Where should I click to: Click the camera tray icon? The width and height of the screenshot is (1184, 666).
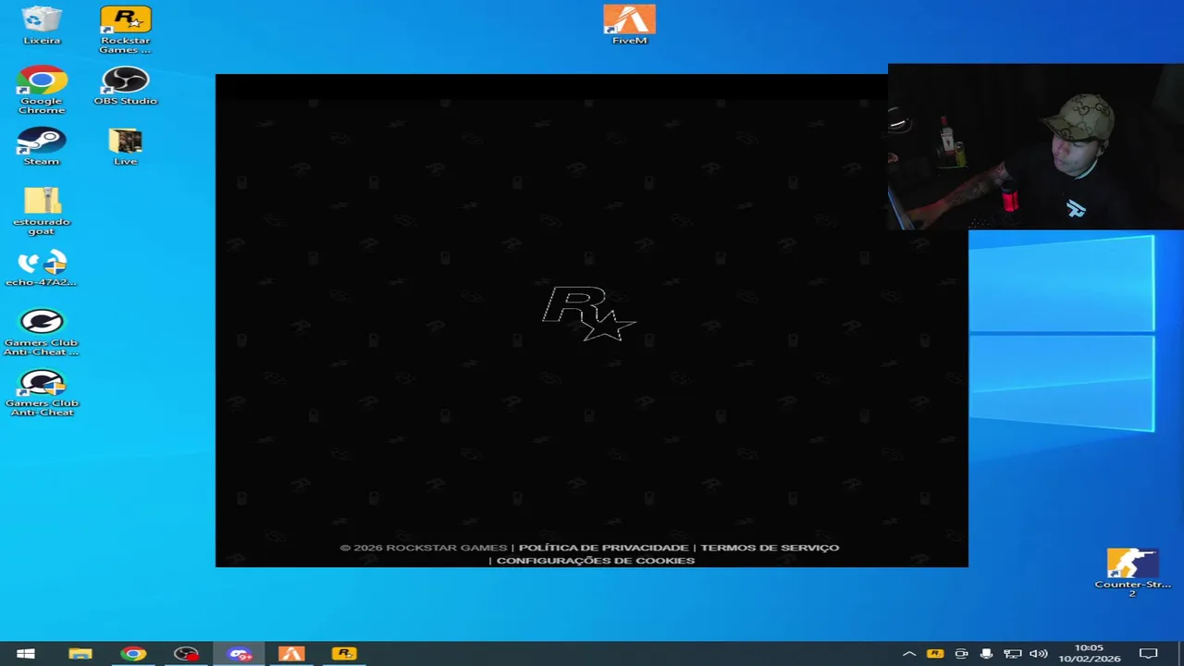coord(961,654)
